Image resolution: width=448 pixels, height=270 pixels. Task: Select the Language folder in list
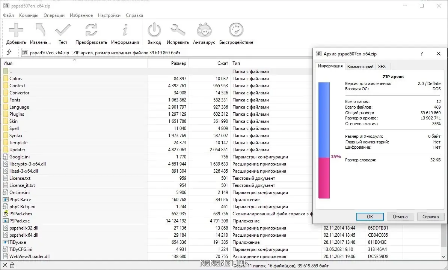pos(19,107)
